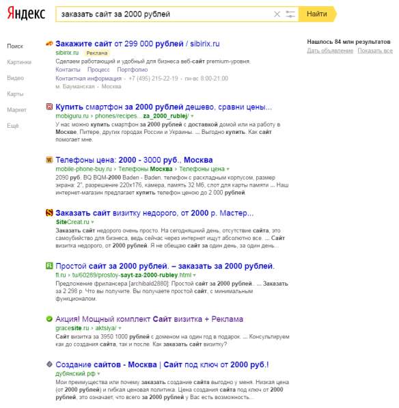The width and height of the screenshot is (399, 408).
Task: Open the Ещё menu in the sidebar
Action: [13, 126]
